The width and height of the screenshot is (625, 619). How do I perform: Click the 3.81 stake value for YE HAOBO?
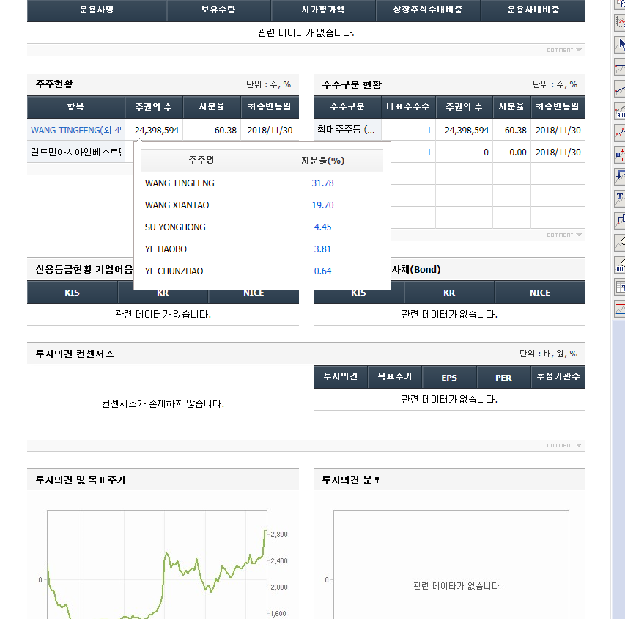click(322, 249)
